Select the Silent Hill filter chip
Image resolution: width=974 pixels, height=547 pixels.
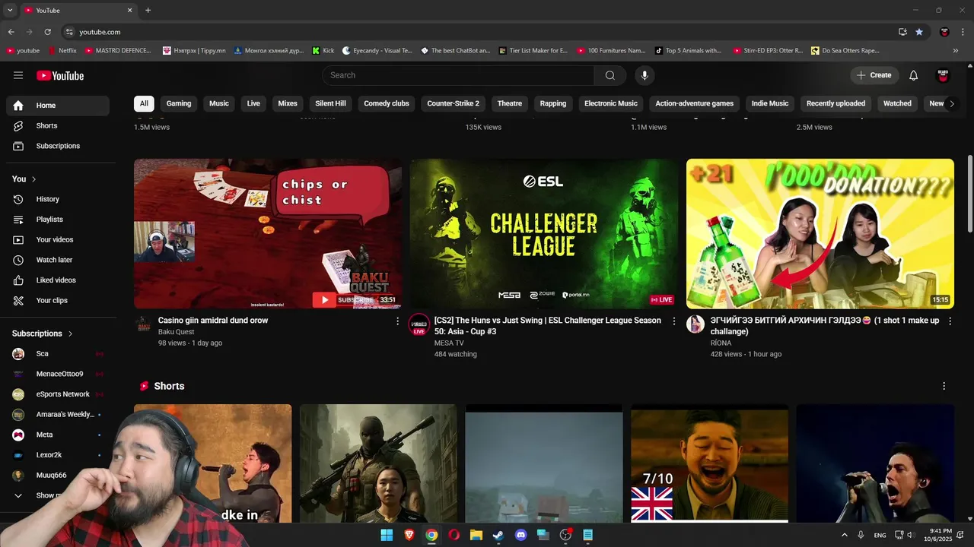[x=330, y=103]
